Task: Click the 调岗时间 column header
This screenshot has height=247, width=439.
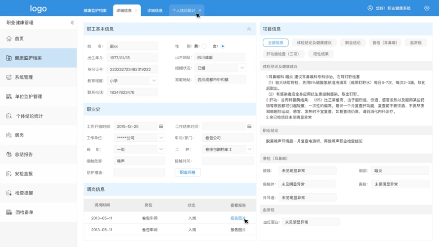Action: (x=102, y=205)
